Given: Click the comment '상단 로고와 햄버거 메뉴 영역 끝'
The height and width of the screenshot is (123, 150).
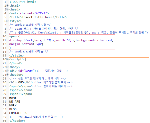Looking at the screenshot, I should 36,117.
